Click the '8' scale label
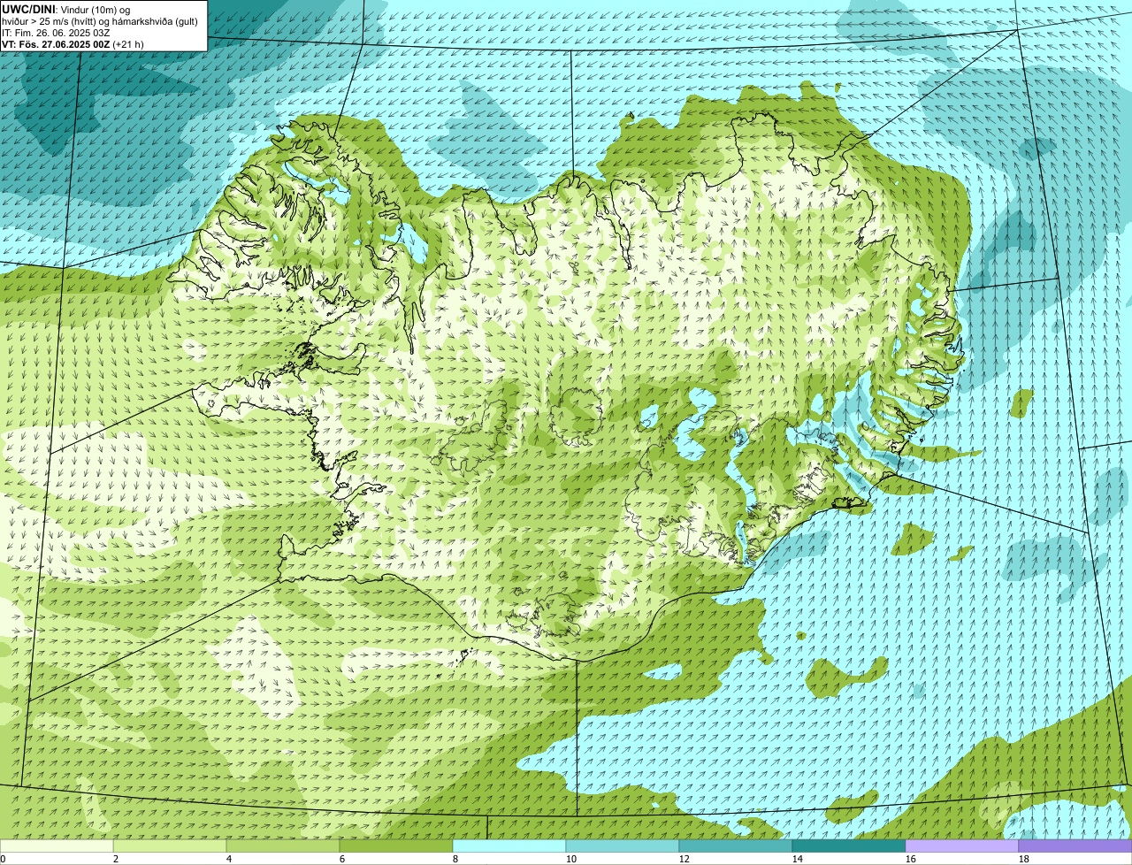Viewport: 1132px width, 865px height. point(455,859)
